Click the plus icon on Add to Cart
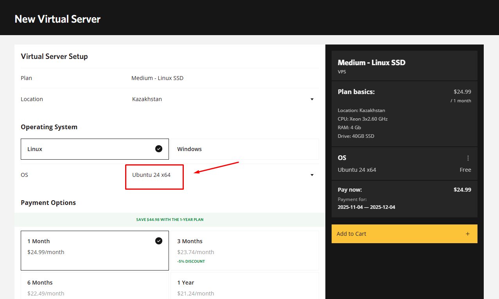The image size is (499, 299). [468, 234]
